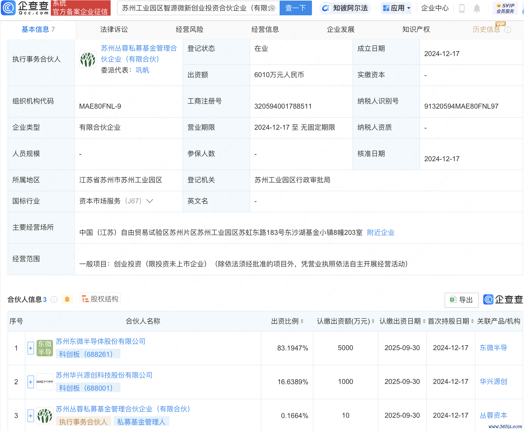
Task: Open related product 华兴源创 link
Action: click(493, 382)
